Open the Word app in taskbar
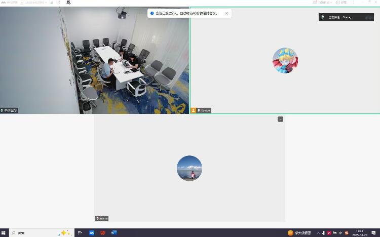The height and width of the screenshot is (237, 380). (113, 233)
